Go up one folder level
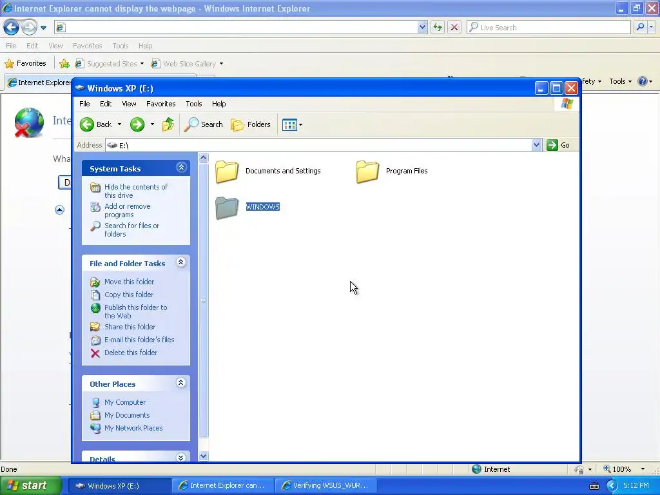The height and width of the screenshot is (495, 660). pos(168,124)
